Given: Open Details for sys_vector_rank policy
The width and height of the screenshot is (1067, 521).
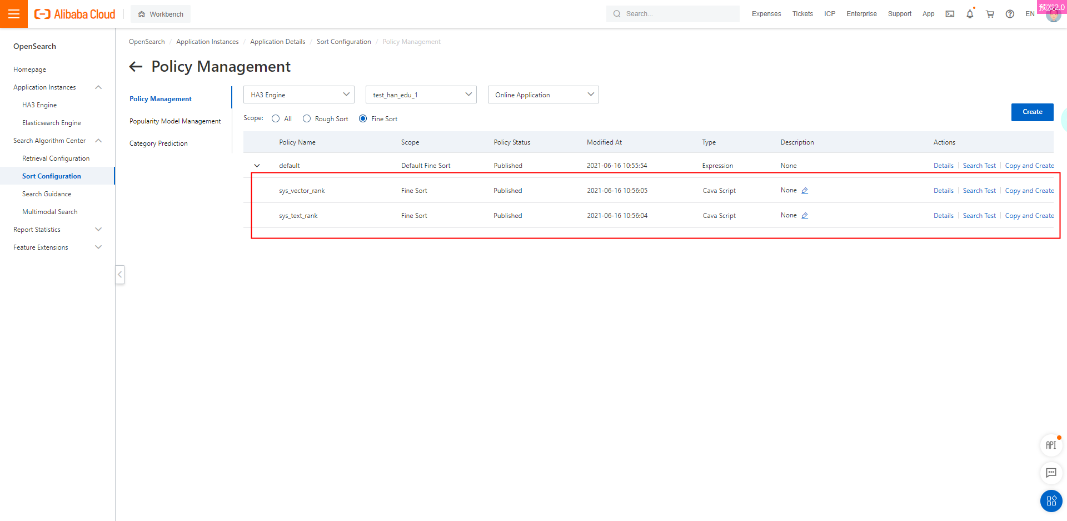Looking at the screenshot, I should (x=943, y=191).
